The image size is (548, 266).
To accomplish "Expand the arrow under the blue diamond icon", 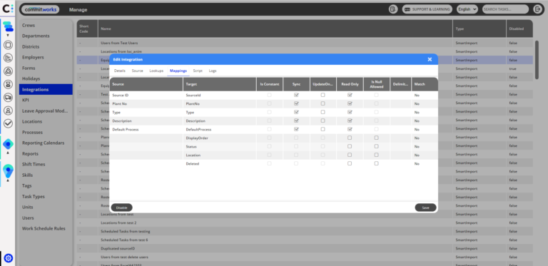I will [x=8, y=153].
